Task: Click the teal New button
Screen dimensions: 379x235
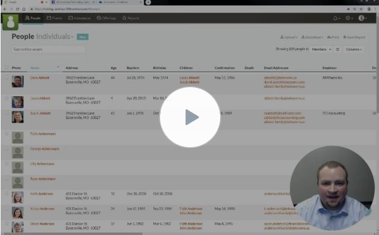Action: click(82, 37)
